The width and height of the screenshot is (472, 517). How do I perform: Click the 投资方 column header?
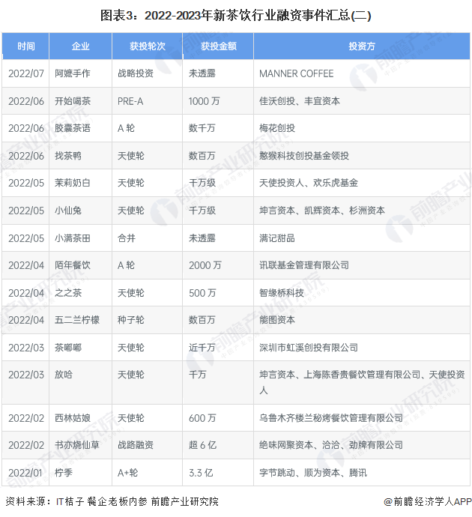point(361,46)
